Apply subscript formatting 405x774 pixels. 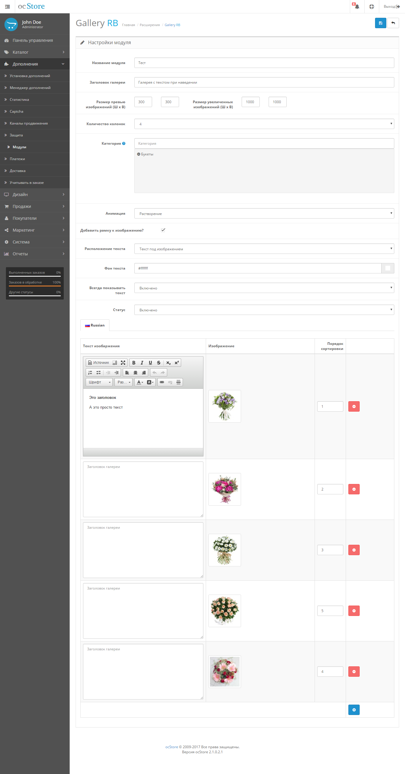168,363
